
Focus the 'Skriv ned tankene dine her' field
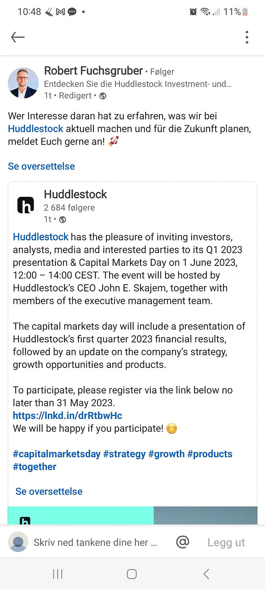95,542
